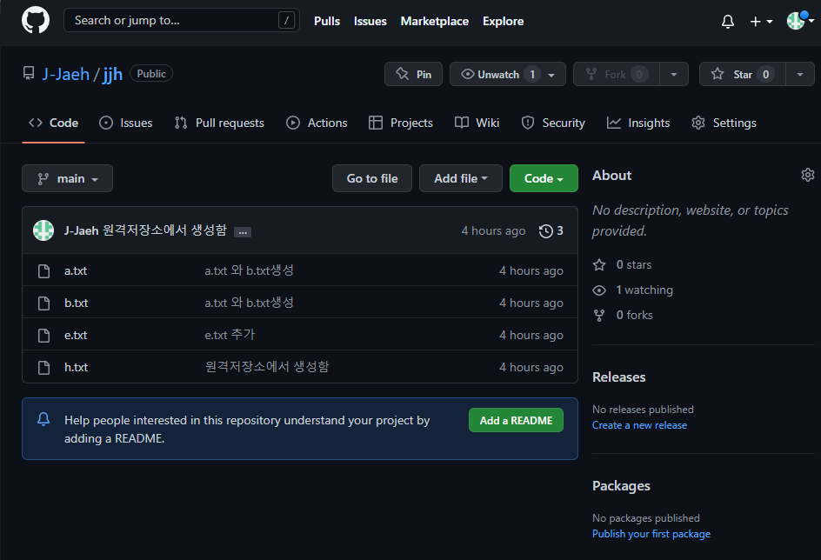
Task: Click the J-Jaeh commit author avatar
Action: [x=43, y=230]
